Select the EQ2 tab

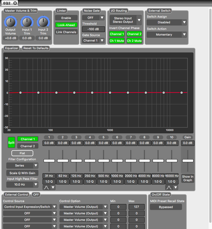tap(9, 3)
